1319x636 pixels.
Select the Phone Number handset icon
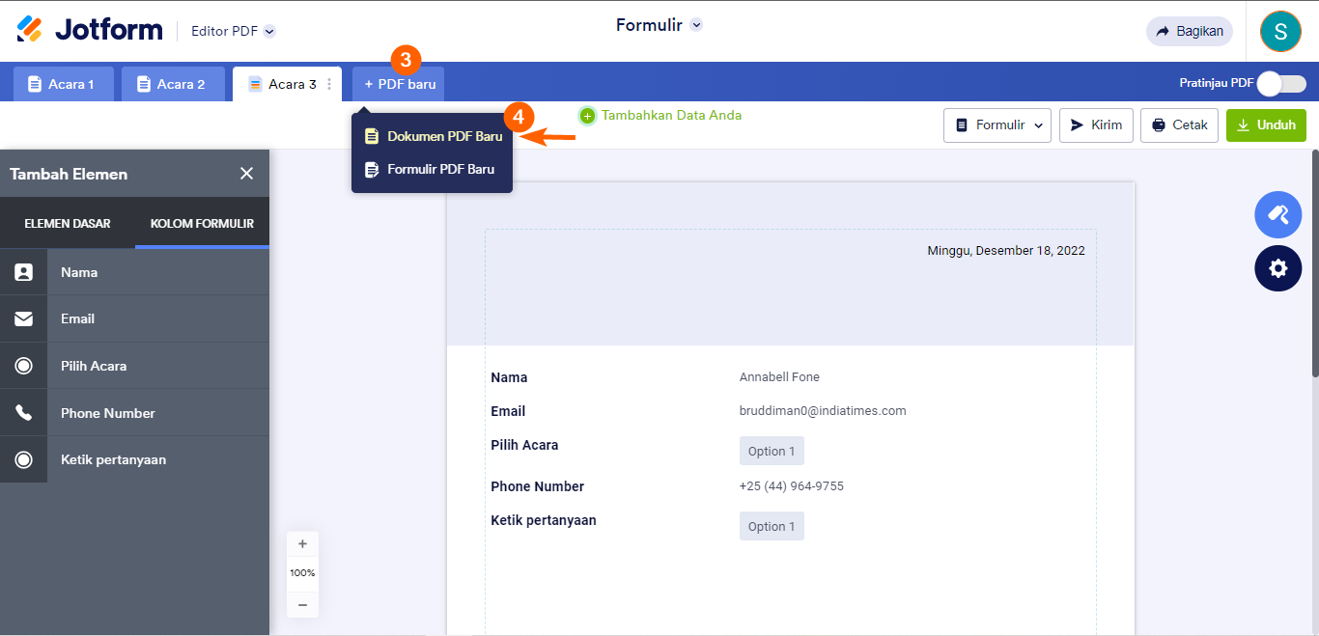pyautogui.click(x=23, y=413)
